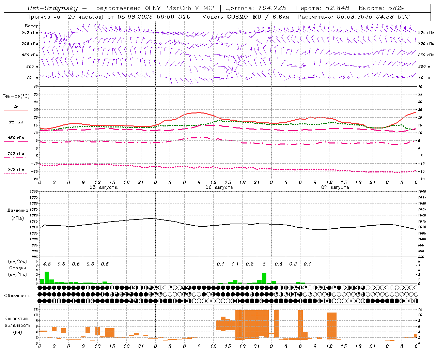Screen dimensions: 436x349
Task: Click the Тем-ра(°C) temperature panel label
Action: [16, 96]
